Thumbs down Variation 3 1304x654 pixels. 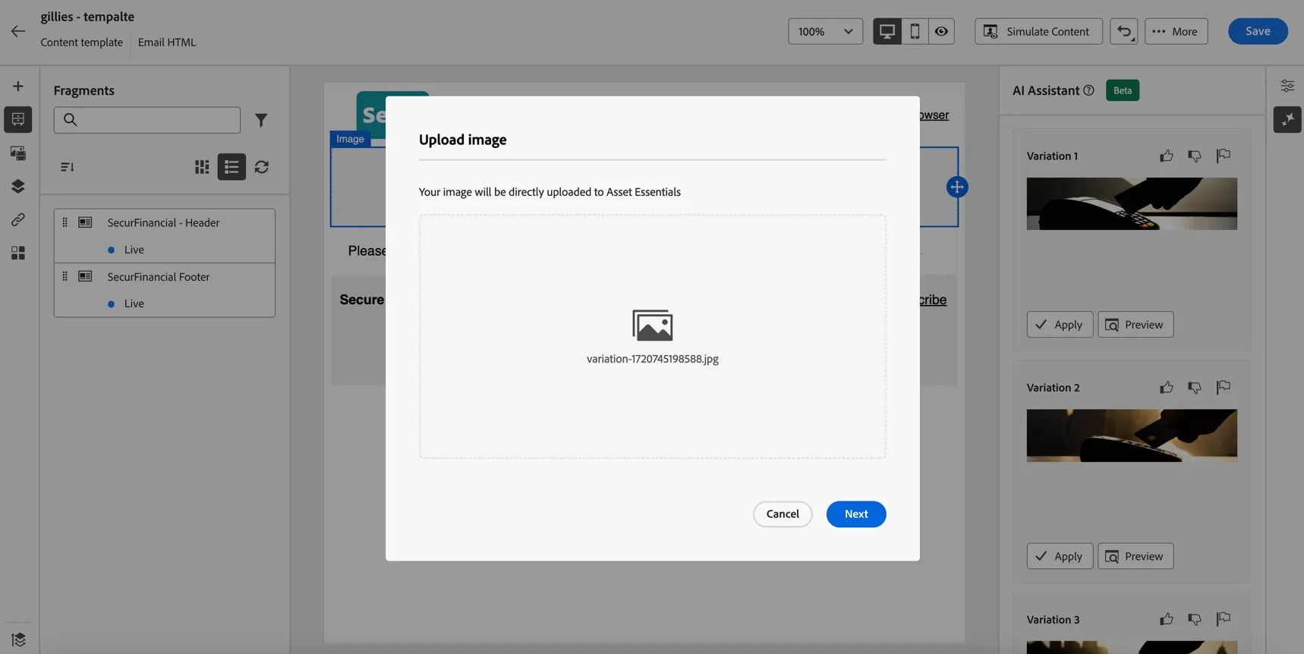1195,620
